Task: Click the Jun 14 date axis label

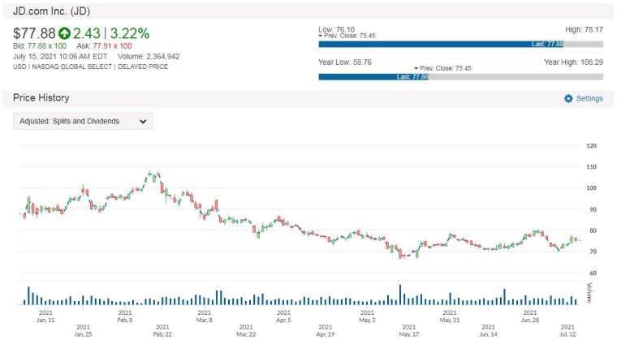Action: click(489, 330)
